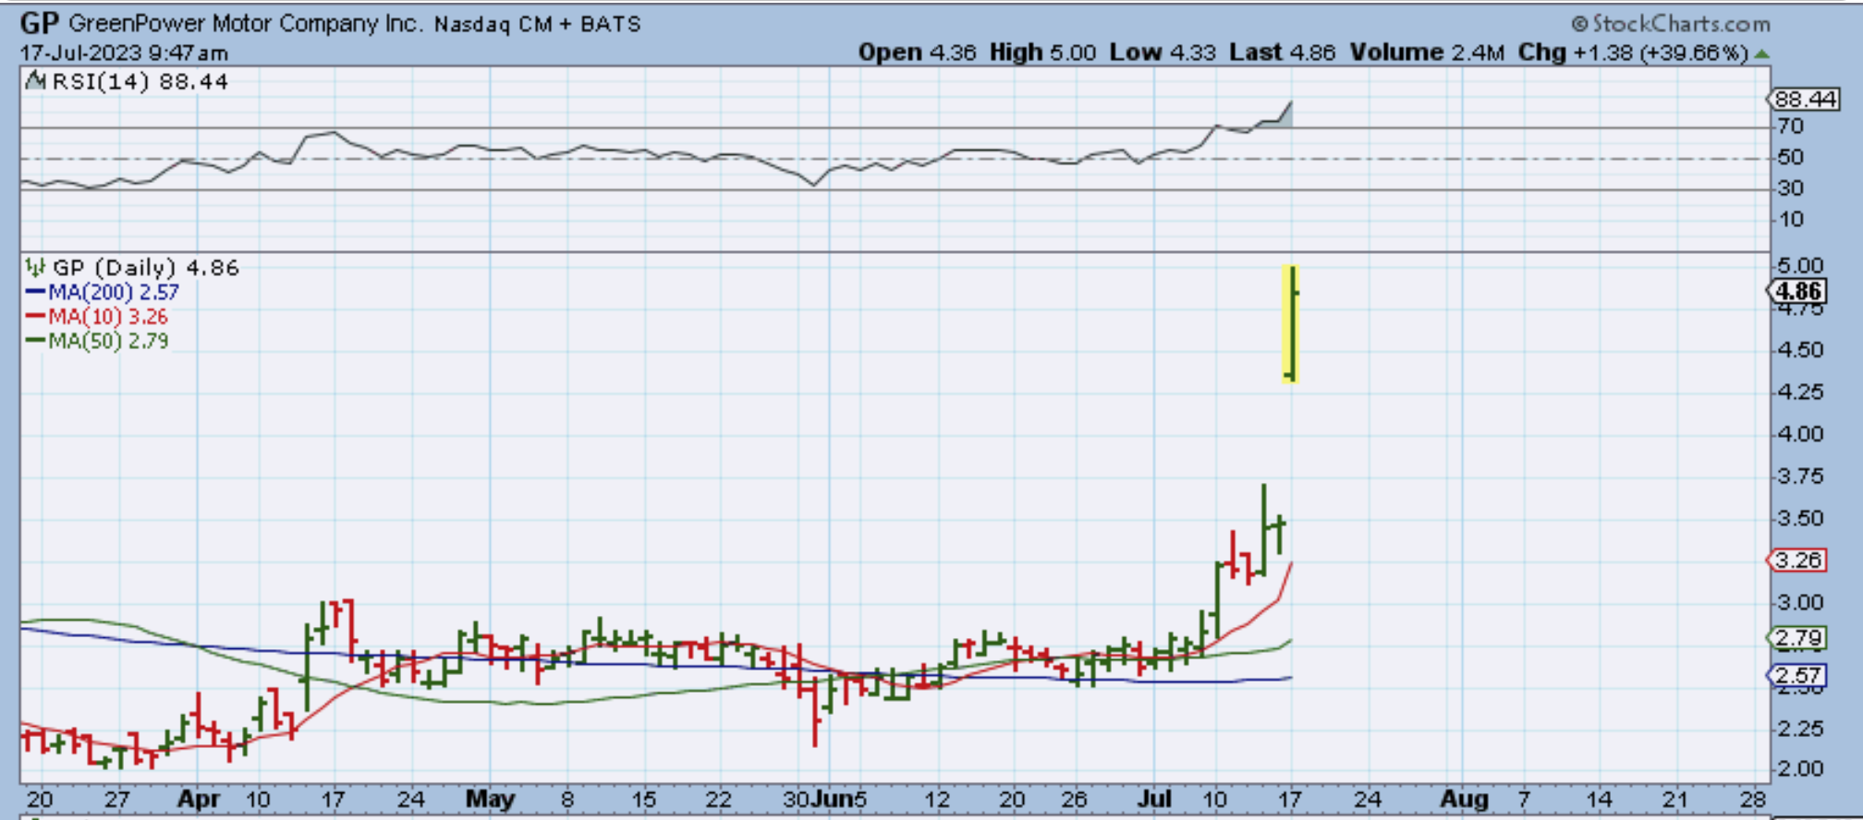The height and width of the screenshot is (820, 1863).
Task: Click the Apr label on date axis
Action: 199,800
